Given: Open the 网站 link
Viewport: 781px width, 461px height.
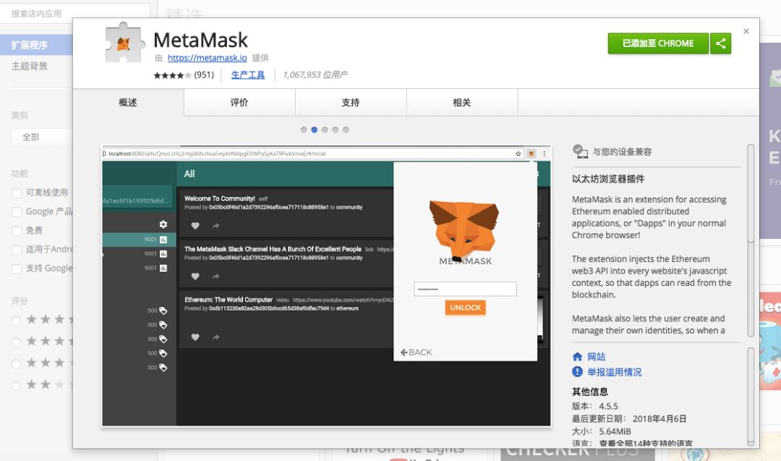Looking at the screenshot, I should pyautogui.click(x=596, y=357).
